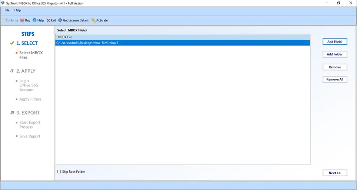The height and width of the screenshot is (190, 357).
Task: Click the MBOX File column header
Action: tap(183, 37)
